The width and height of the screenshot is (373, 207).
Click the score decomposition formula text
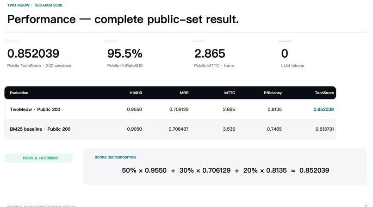pos(225,170)
